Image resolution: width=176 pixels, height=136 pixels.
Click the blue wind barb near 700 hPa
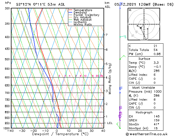tap(121, 88)
